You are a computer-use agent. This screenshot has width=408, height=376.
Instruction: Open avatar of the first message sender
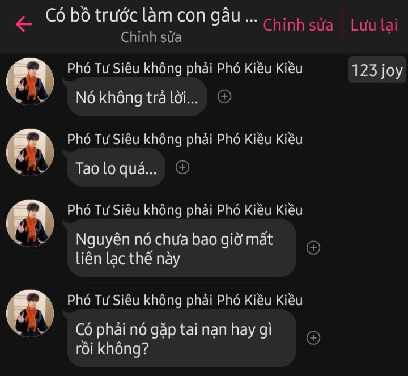[x=30, y=82]
